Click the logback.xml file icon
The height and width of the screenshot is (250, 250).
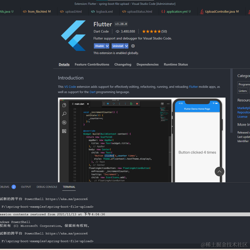click(x=93, y=11)
